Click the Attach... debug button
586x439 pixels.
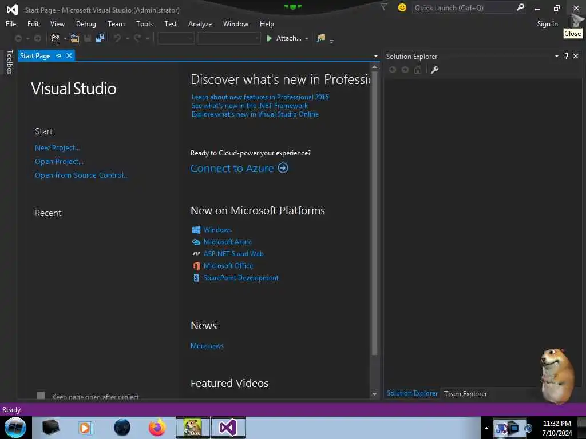(x=284, y=38)
